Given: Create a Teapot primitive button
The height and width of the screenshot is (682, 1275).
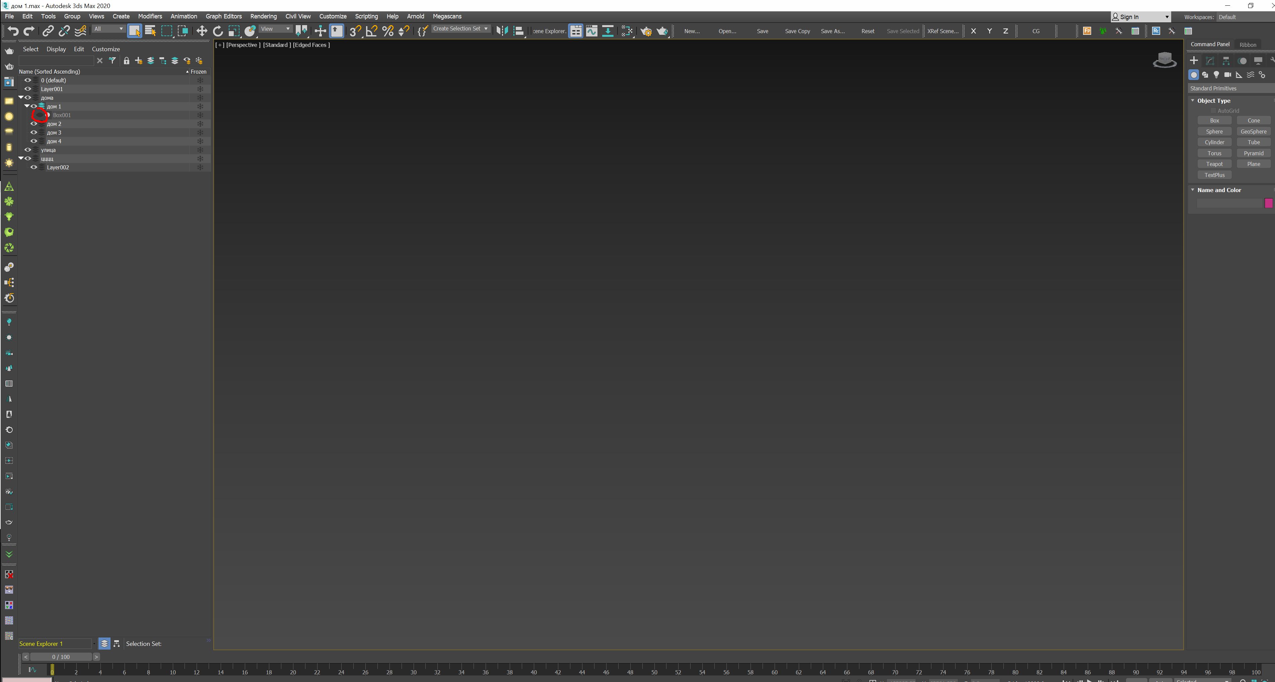Looking at the screenshot, I should (x=1214, y=164).
